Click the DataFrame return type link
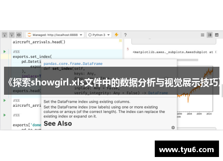The image size is (223, 161). point(158,93)
